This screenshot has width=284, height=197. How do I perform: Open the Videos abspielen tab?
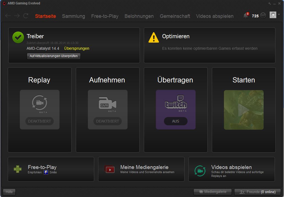click(x=215, y=16)
